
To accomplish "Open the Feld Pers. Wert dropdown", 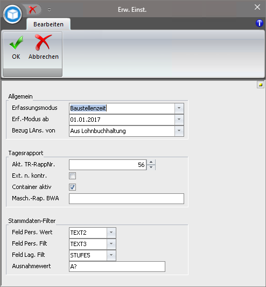I will point(111,233).
